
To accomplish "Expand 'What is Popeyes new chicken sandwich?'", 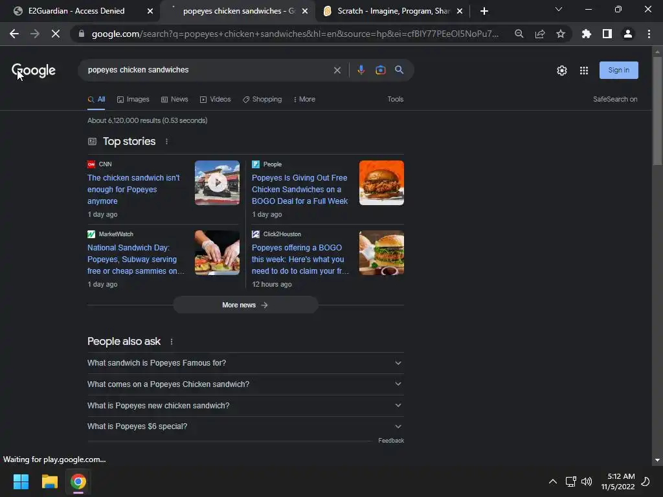I will [x=245, y=406].
